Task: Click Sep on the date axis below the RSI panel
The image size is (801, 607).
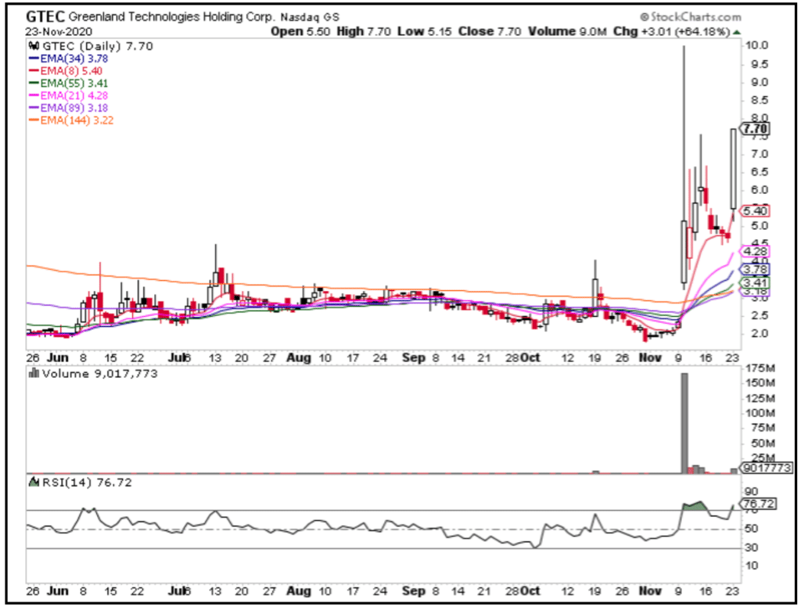Action: [413, 591]
